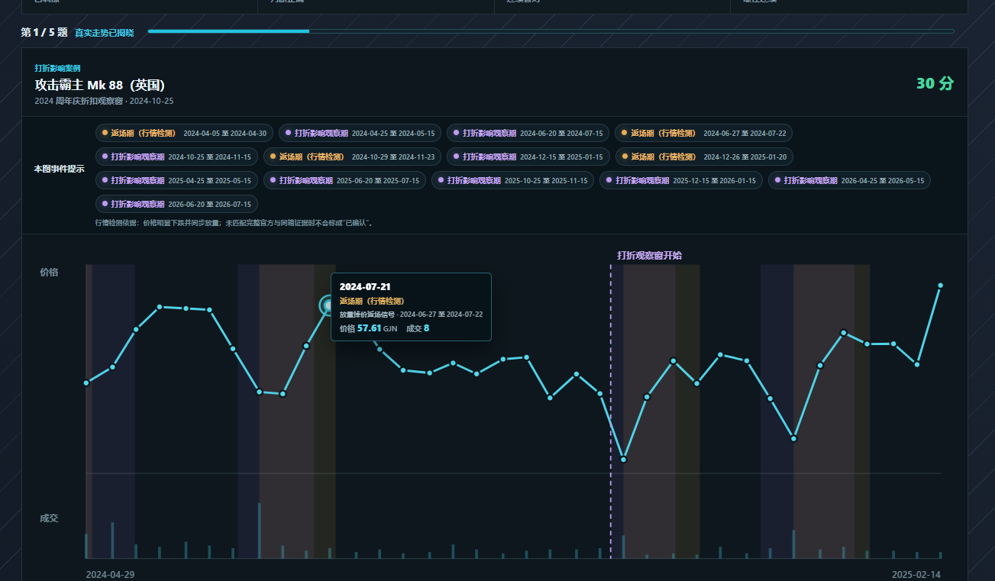This screenshot has width=995, height=581.
Task: Select the 打折影响观察期 chip 2025-12-15 至 2026-01-15
Action: pyautogui.click(x=681, y=180)
